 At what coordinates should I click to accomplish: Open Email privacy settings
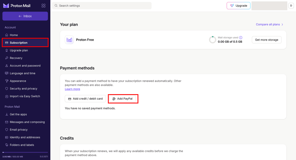[x=25, y=130]
